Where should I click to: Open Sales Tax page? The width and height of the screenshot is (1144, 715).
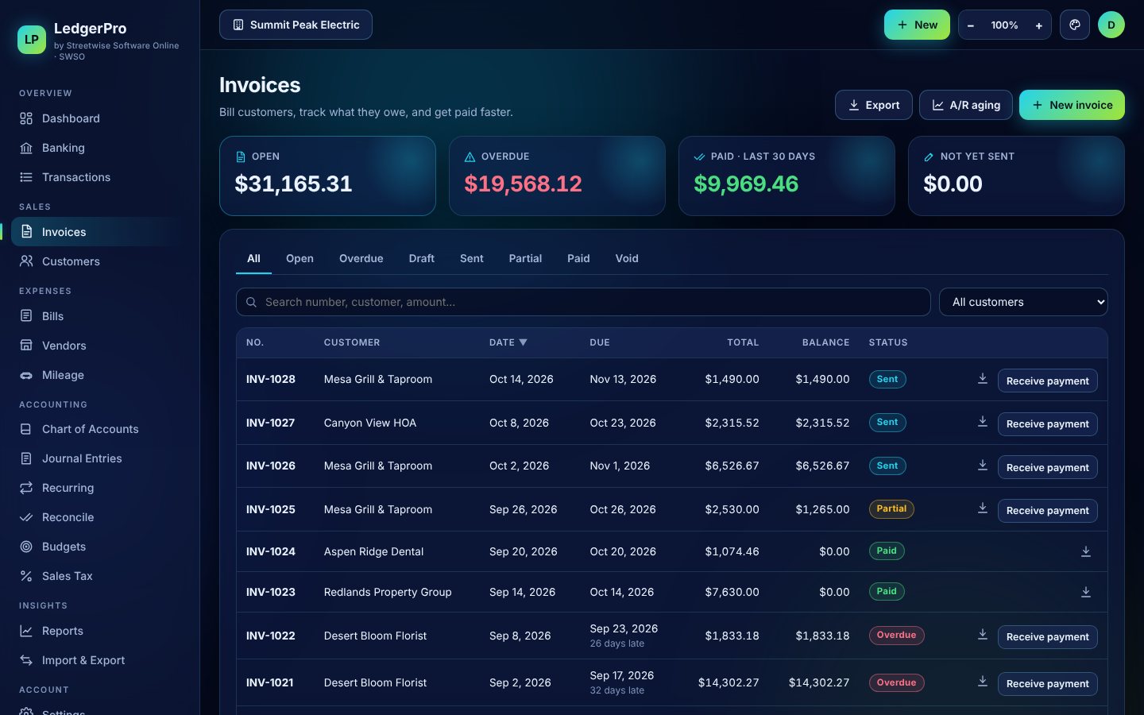(99, 576)
